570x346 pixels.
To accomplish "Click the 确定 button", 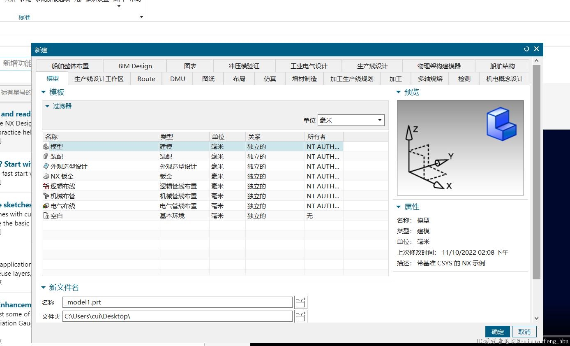I will (497, 332).
